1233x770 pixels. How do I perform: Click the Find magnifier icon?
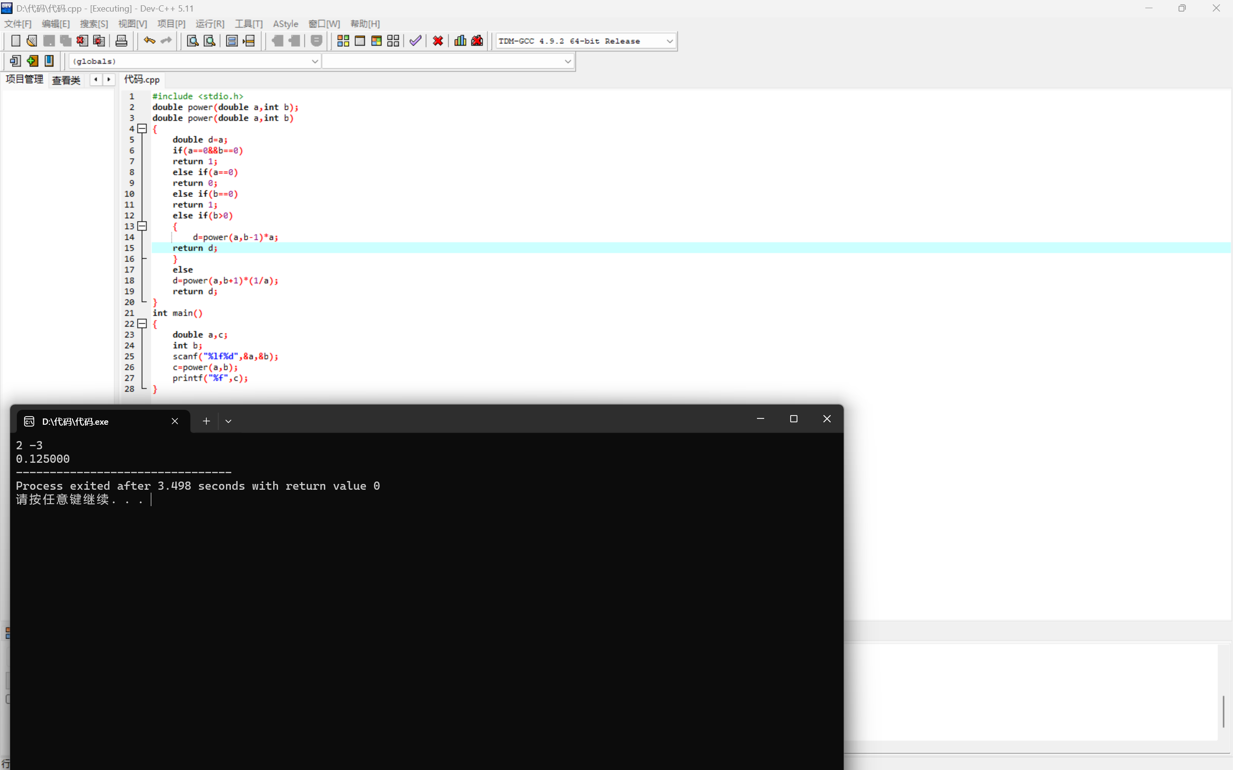192,41
